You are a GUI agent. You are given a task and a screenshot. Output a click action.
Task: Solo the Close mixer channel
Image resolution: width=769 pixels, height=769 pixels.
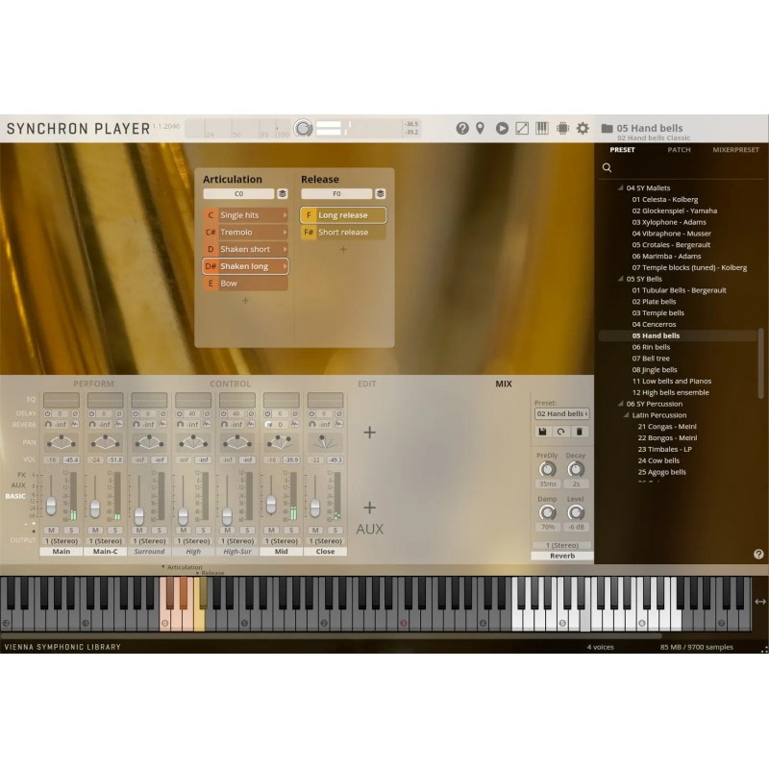pyautogui.click(x=335, y=529)
